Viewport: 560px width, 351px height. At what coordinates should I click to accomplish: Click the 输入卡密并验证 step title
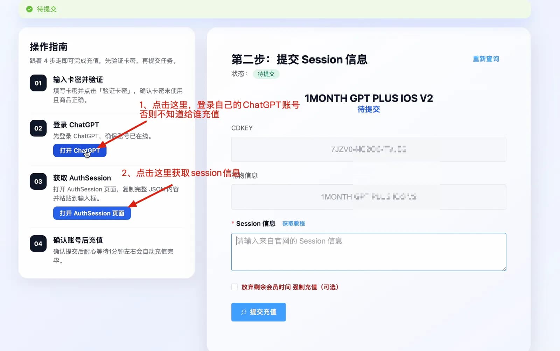pyautogui.click(x=78, y=79)
